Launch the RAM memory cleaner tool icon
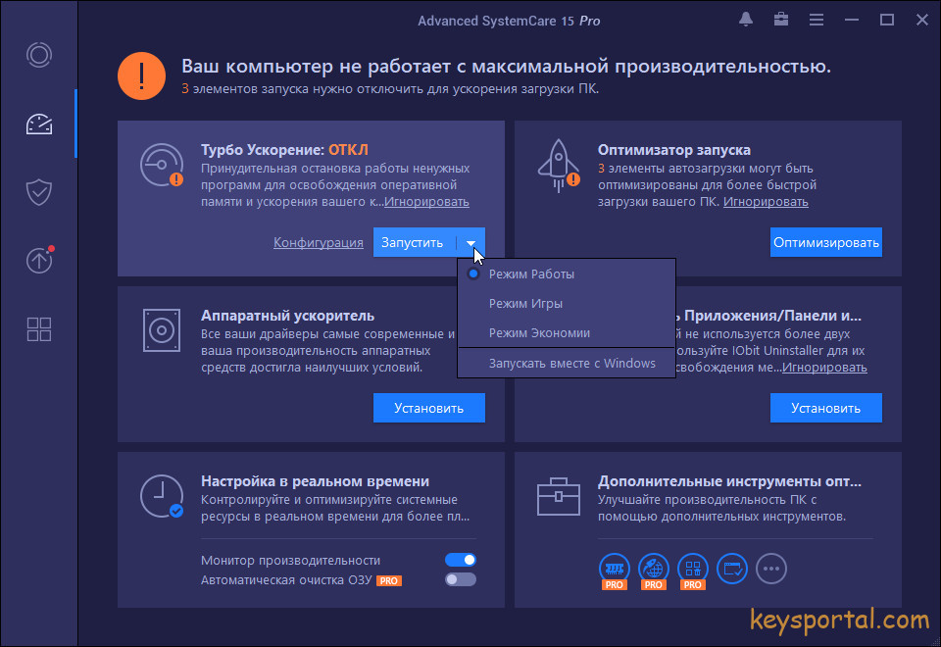The width and height of the screenshot is (941, 647). tap(614, 568)
